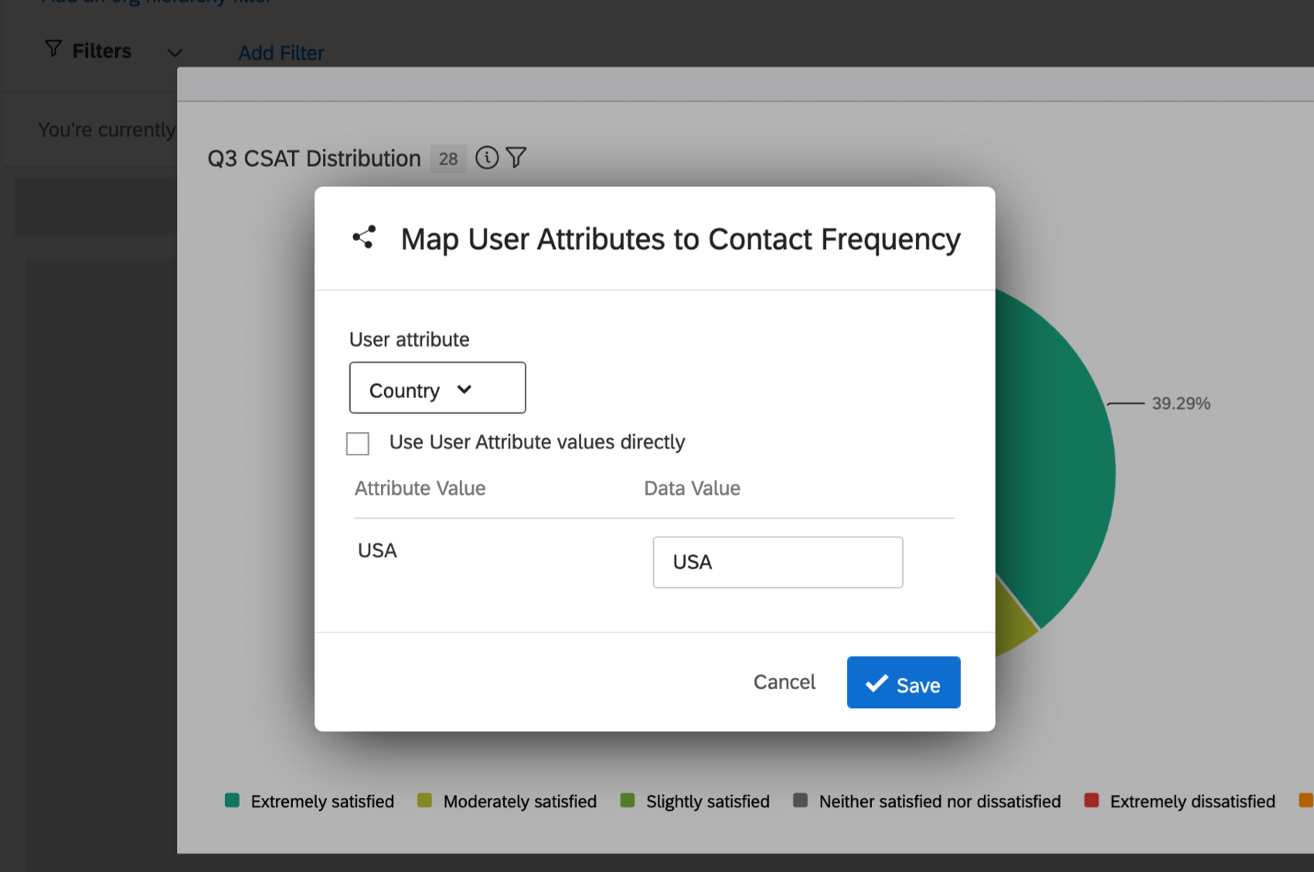Click the USA Data Value input field
Viewport: 1314px width, 872px height.
click(777, 562)
